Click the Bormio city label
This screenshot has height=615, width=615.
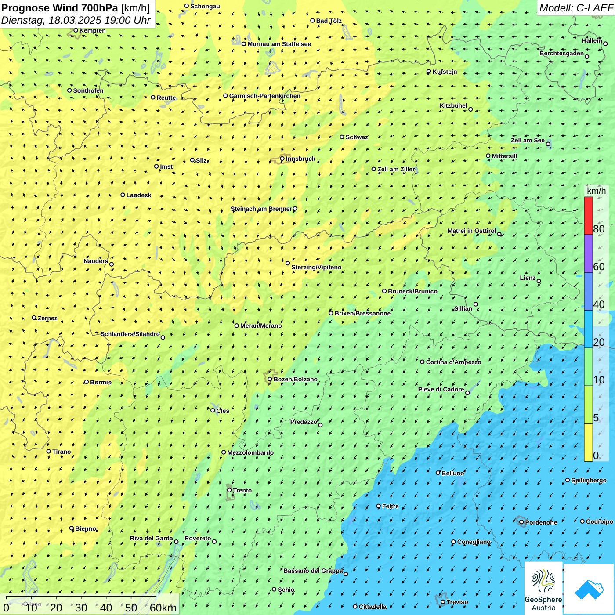click(x=101, y=382)
